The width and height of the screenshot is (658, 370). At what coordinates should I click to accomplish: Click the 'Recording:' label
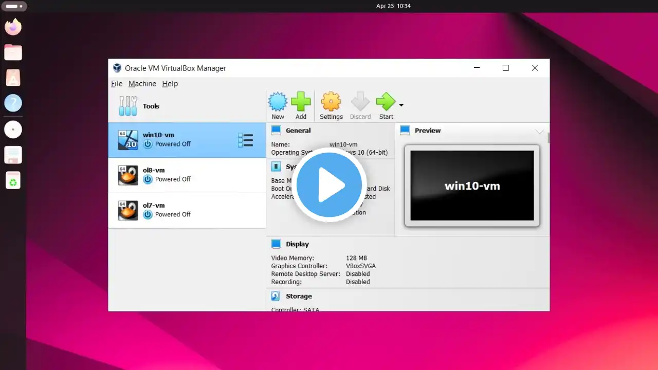286,282
